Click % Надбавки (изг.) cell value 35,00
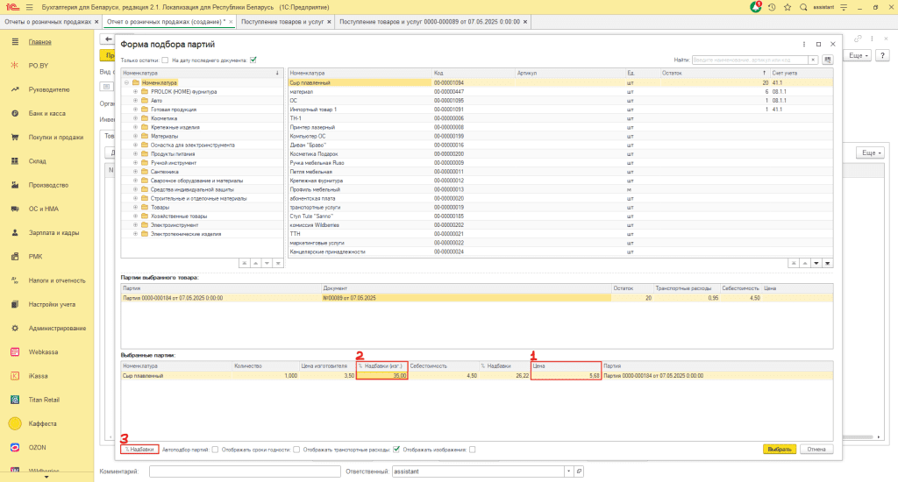The width and height of the screenshot is (898, 482). point(382,376)
